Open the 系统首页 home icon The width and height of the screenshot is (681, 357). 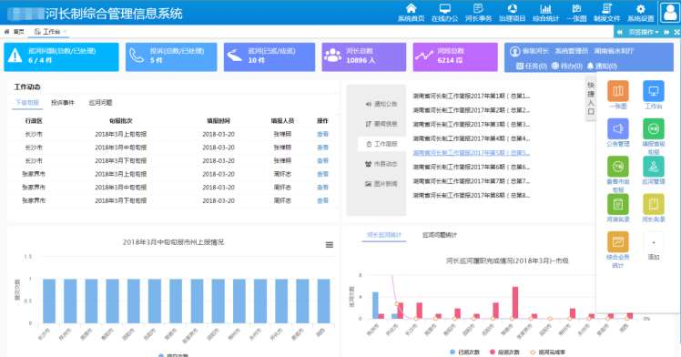[411, 12]
